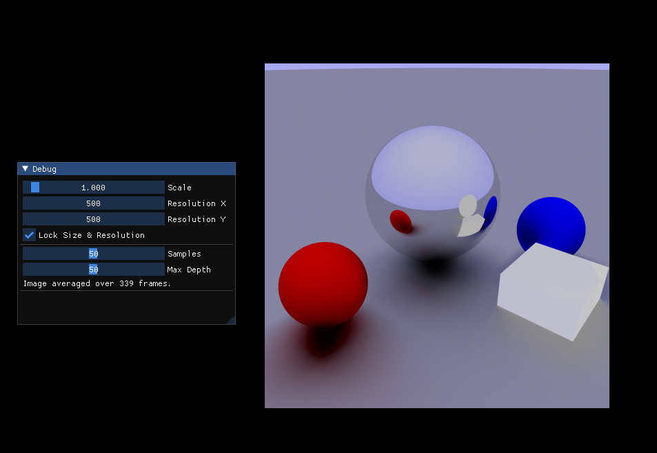Click the Samples drag control
Screen dimensions: 657x453
[93, 253]
